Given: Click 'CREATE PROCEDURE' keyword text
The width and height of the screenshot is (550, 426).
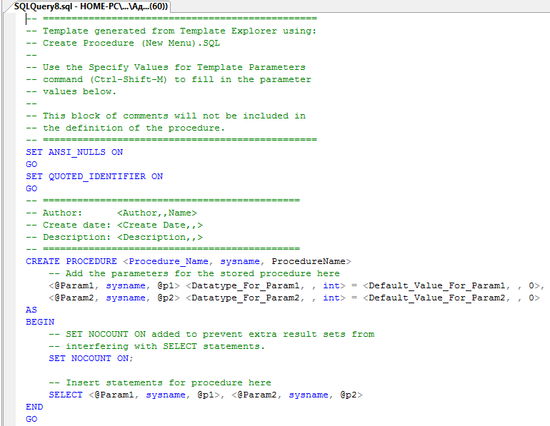Looking at the screenshot, I should point(71,261).
